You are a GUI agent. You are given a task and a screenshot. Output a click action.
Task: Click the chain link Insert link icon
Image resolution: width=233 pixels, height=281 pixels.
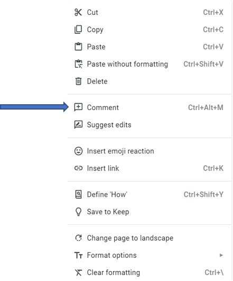(78, 168)
